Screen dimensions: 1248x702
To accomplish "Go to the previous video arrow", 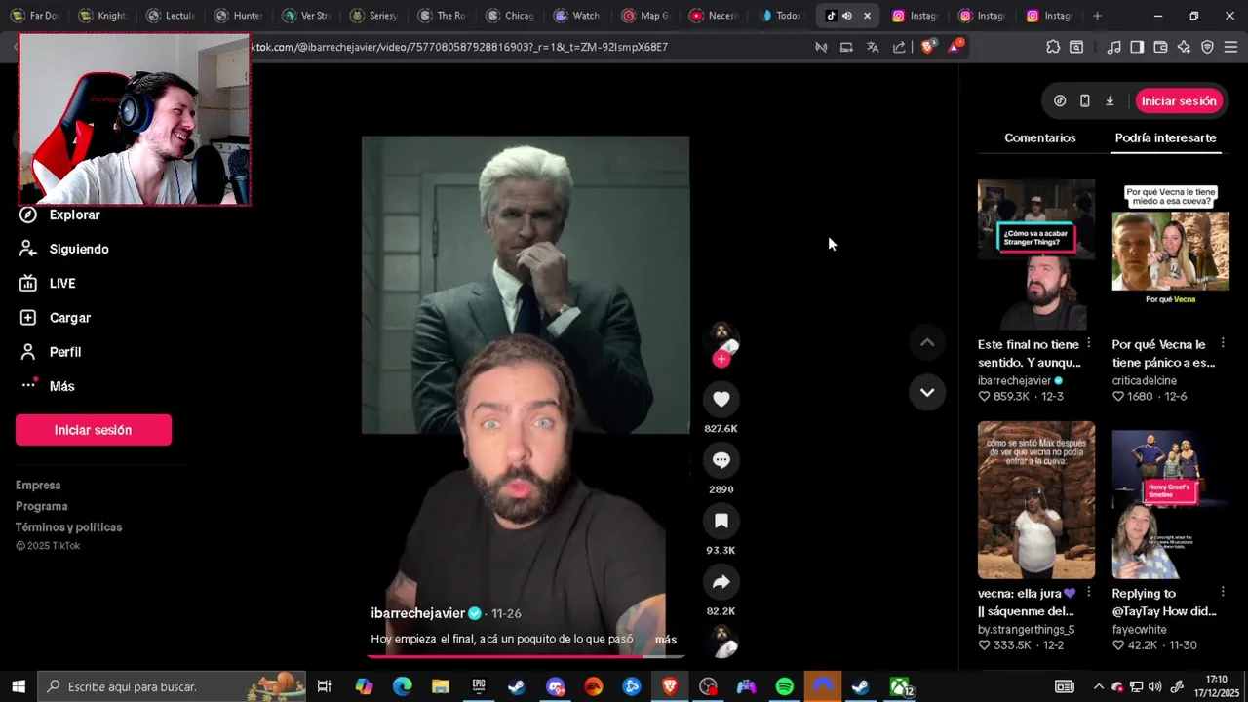I will 927,342.
